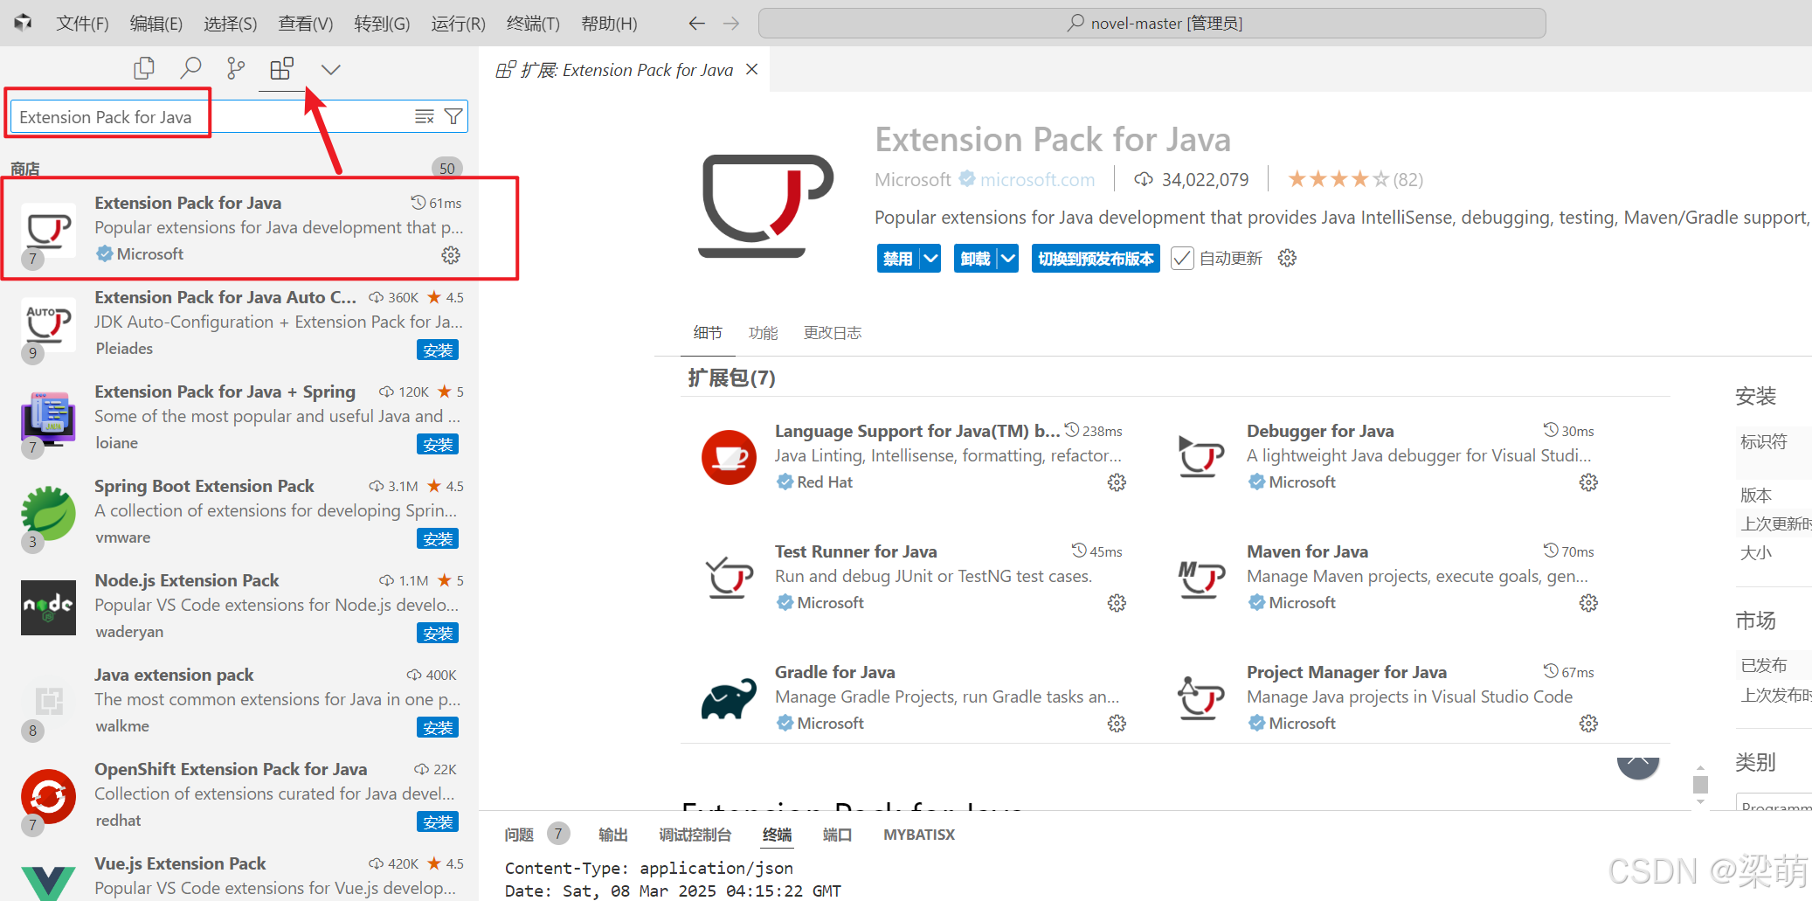Install OpenShift Extension Pack for Java
Image resolution: width=1812 pixels, height=901 pixels.
click(x=438, y=821)
